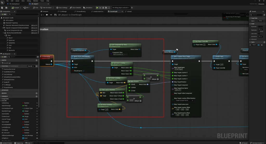The height and width of the screenshot is (144, 266).
Task: Select the ForwardEnemy function in My Blueprint
Action: click(8, 87)
